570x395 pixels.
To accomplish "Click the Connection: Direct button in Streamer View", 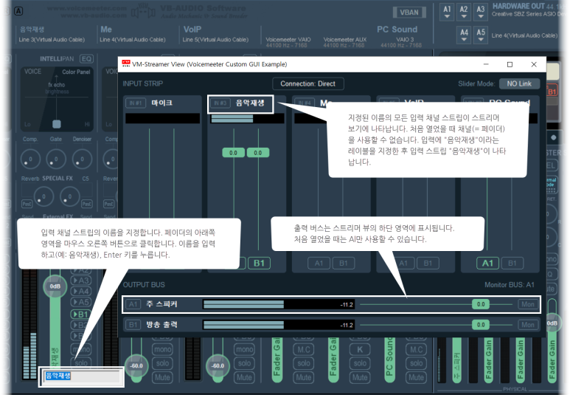I will pyautogui.click(x=308, y=83).
